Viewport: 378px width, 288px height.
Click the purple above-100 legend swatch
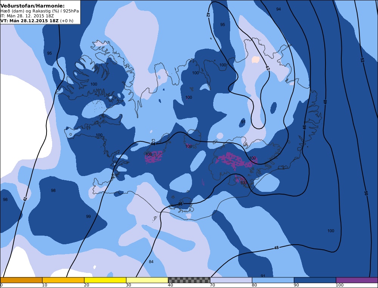point(357,280)
